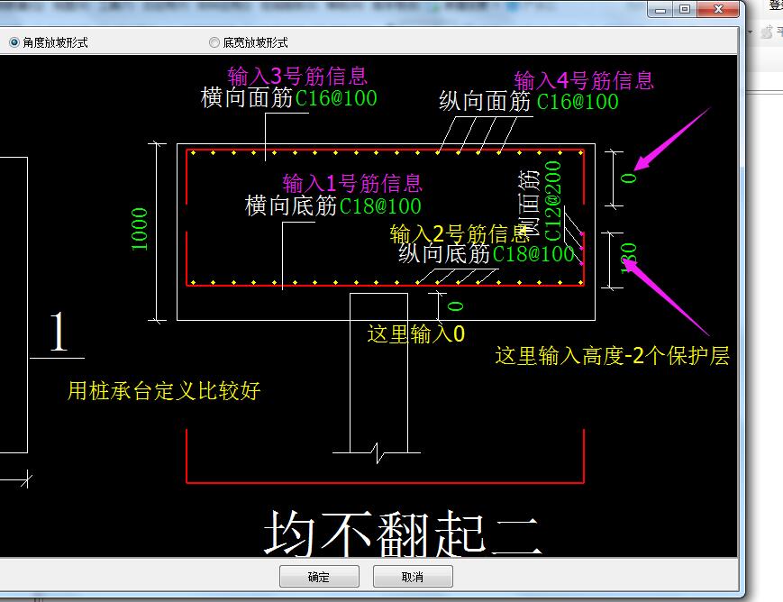783x602 pixels.
Task: Edit the 1000 height dimension value
Action: (140, 229)
